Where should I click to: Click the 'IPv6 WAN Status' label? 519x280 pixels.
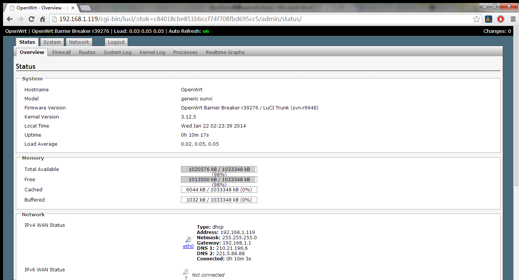(45, 270)
